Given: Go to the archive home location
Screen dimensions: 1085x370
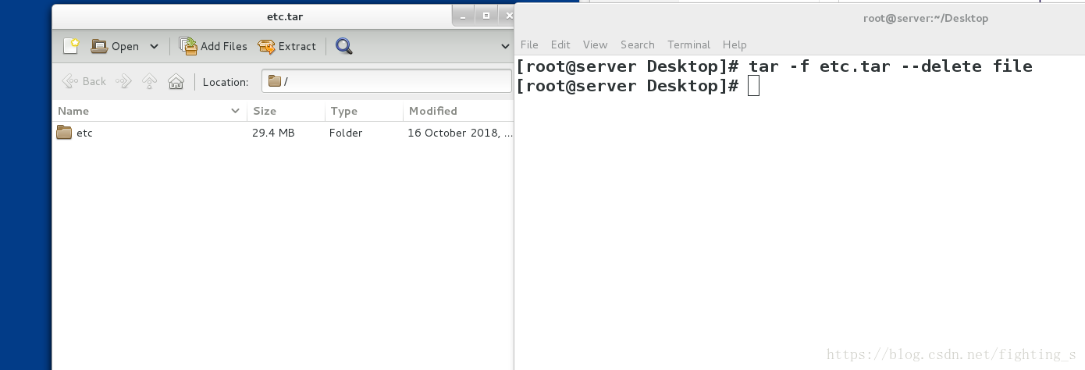Looking at the screenshot, I should coord(176,81).
